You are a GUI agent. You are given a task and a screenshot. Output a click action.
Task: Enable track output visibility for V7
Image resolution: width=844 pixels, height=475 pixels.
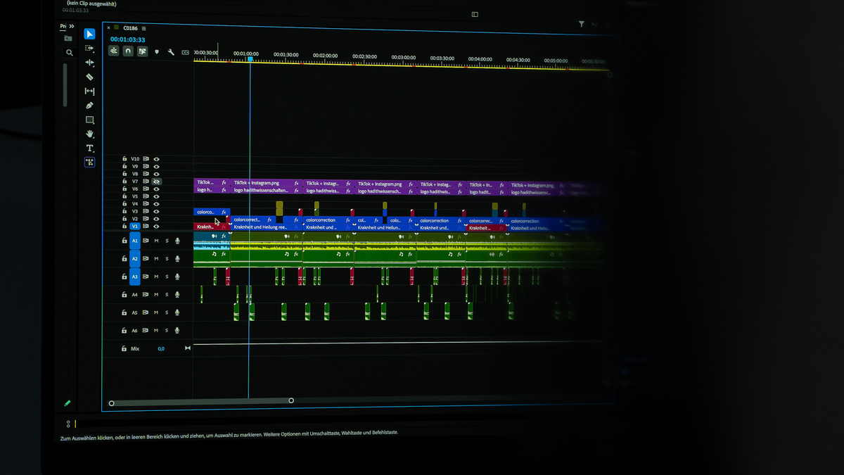pos(156,182)
